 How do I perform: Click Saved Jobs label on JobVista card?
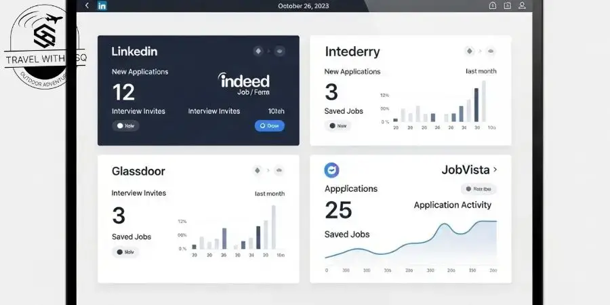(347, 235)
